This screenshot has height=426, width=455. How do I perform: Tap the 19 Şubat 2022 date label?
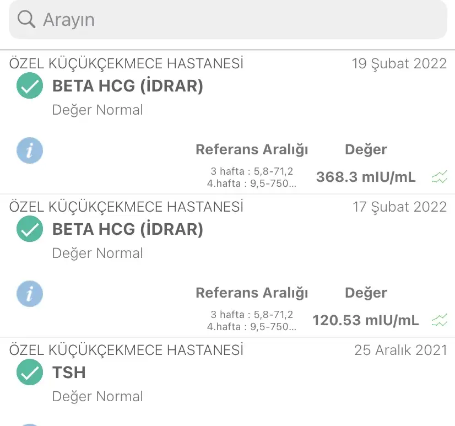[x=399, y=63]
